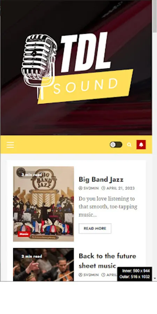157x314 pixels.
Task: Open the hamburger navigation menu
Action: click(10, 144)
